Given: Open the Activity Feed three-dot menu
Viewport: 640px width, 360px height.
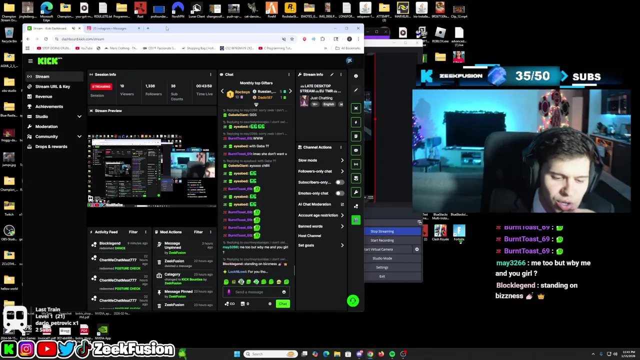Looking at the screenshot, I should [x=145, y=232].
